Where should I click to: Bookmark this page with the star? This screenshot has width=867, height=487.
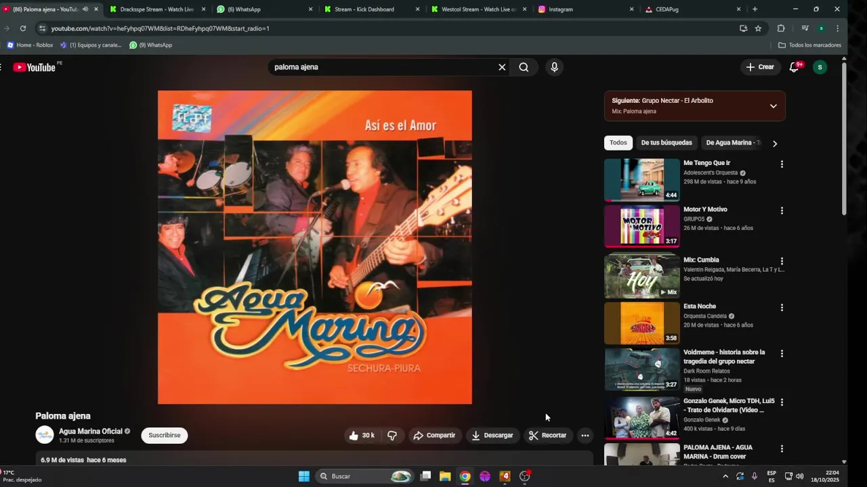[x=758, y=28]
